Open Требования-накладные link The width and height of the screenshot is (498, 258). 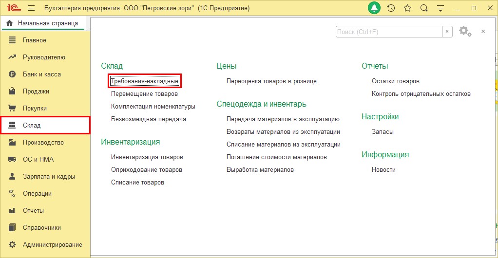tap(145, 81)
